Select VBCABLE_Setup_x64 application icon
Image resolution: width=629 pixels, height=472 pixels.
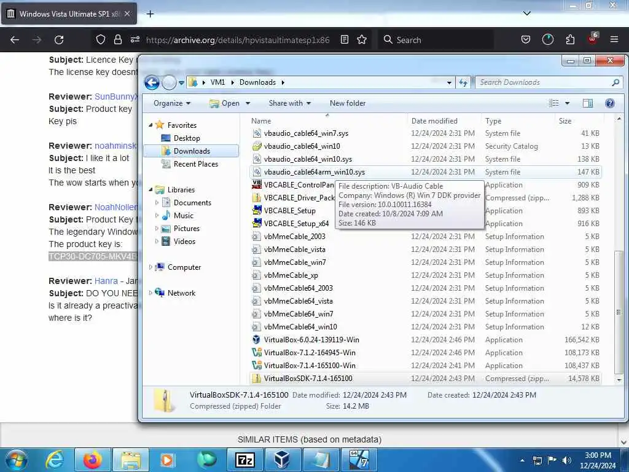tap(257, 223)
